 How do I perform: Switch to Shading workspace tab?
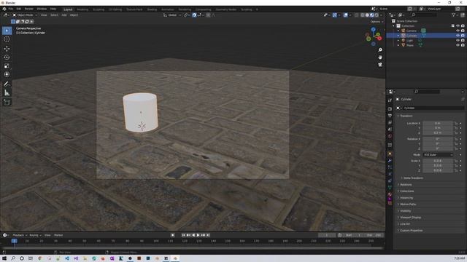point(152,9)
